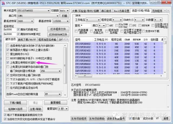Toggle 清除代码缓冲区 checkbox
This screenshot has width=173, height=124.
[18, 29]
